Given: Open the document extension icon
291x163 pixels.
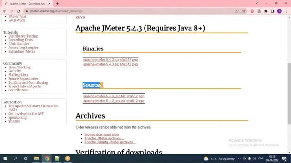Looking at the screenshot, I should tap(259, 11).
